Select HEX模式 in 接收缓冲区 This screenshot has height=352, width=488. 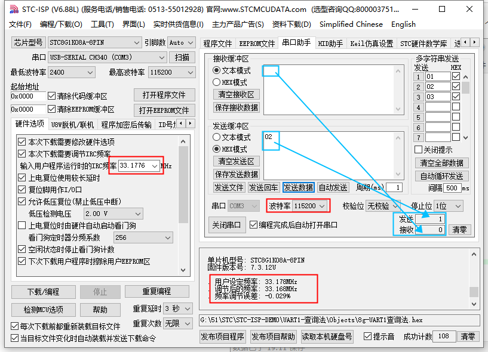point(230,82)
